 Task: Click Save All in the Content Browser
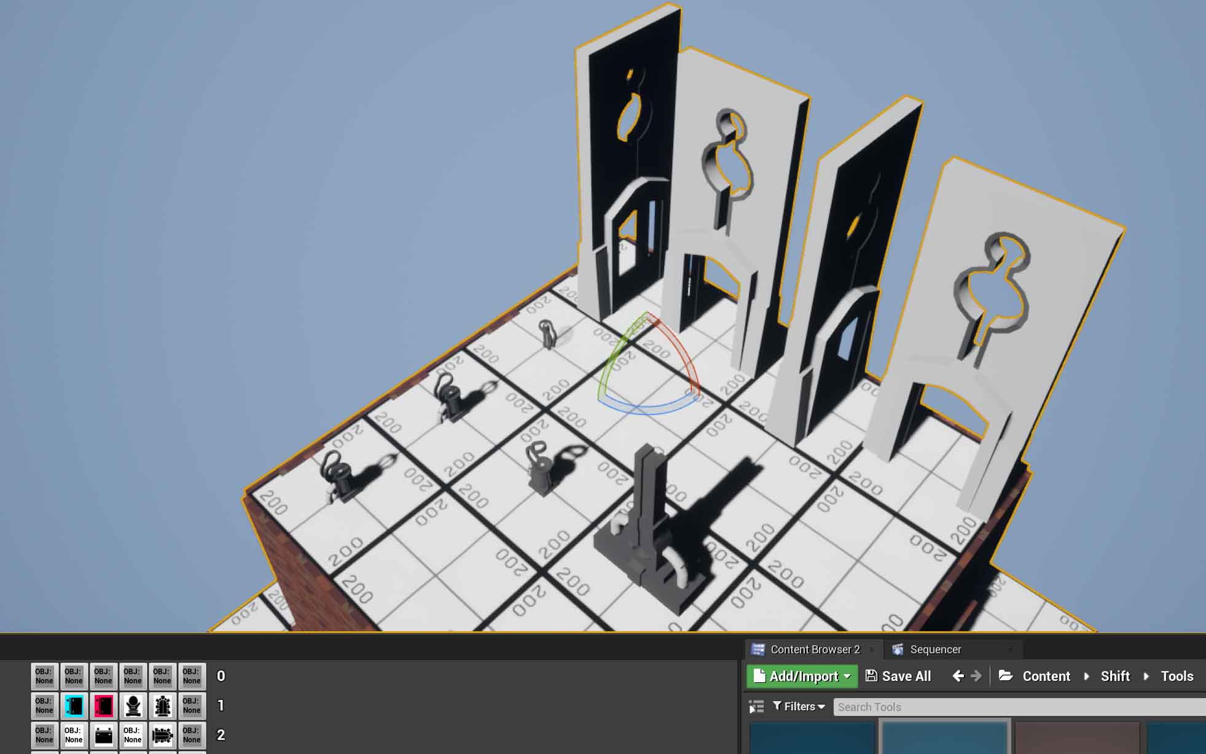coord(900,676)
